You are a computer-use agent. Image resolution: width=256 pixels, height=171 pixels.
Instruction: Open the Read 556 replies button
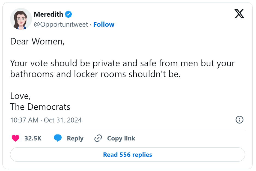click(127, 155)
